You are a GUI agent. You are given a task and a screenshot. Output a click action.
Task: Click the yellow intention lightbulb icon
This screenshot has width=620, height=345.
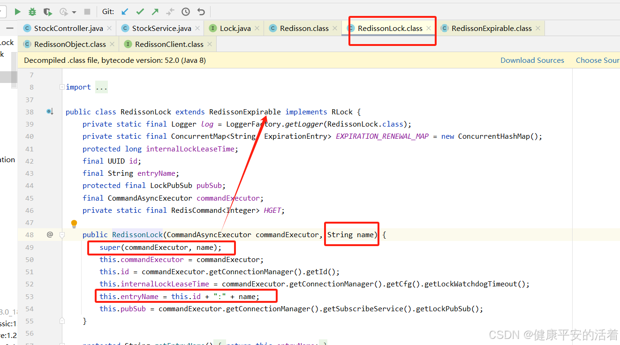coord(74,224)
